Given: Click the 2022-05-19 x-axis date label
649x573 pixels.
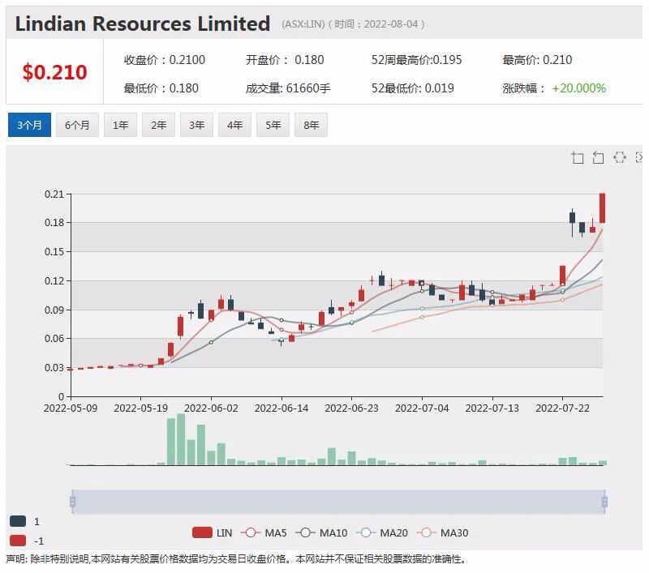Looking at the screenshot, I should click(140, 408).
